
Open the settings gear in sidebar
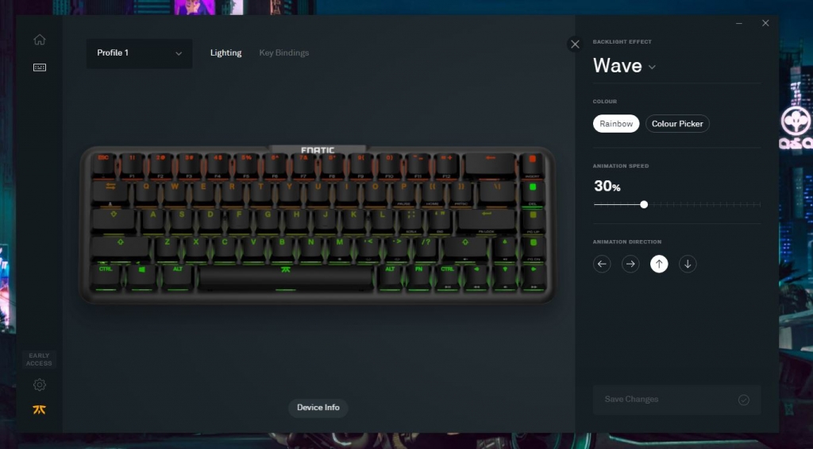tap(40, 385)
